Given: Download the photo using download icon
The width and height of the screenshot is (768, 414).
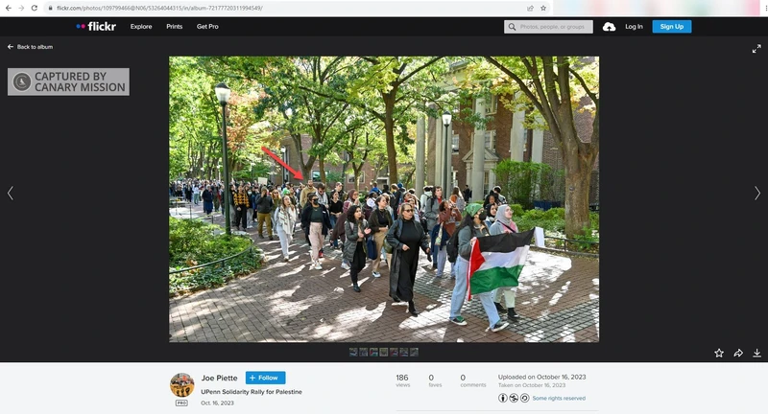Looking at the screenshot, I should 757,353.
